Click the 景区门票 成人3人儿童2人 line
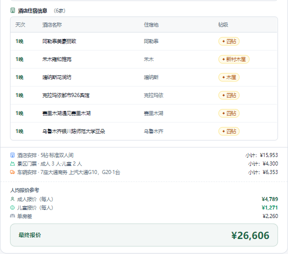 (x=49, y=163)
